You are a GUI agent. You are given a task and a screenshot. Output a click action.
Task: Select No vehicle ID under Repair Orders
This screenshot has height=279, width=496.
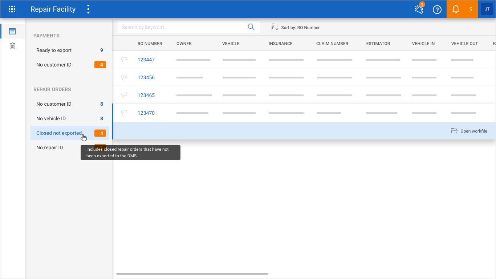click(51, 118)
